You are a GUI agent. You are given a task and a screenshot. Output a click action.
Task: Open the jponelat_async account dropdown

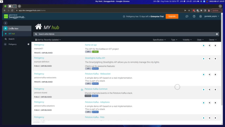212,16
